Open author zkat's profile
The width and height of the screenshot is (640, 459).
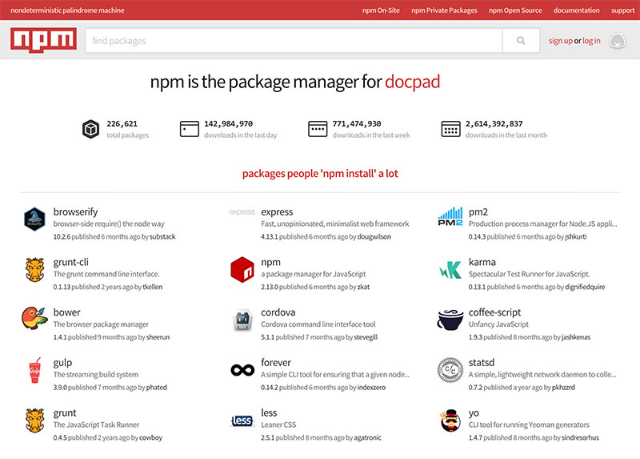(x=363, y=287)
